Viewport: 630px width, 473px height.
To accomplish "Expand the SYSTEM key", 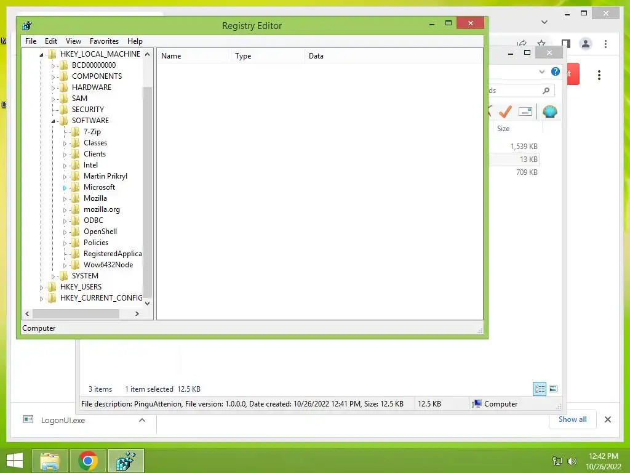I will coord(53,277).
